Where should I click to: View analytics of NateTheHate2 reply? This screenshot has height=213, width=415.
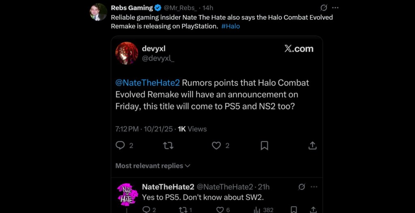pos(257,210)
